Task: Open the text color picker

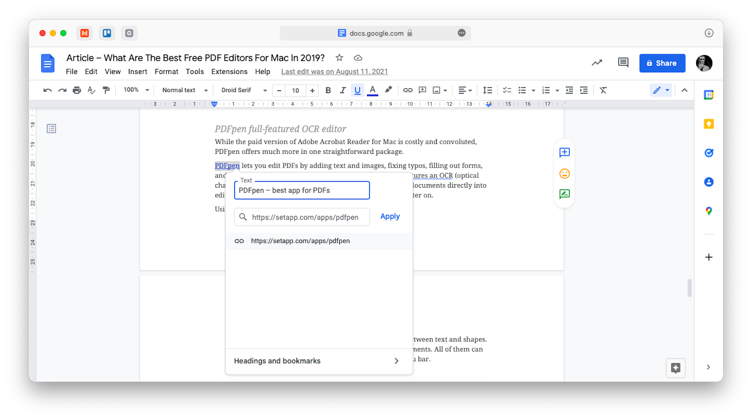Action: (372, 91)
